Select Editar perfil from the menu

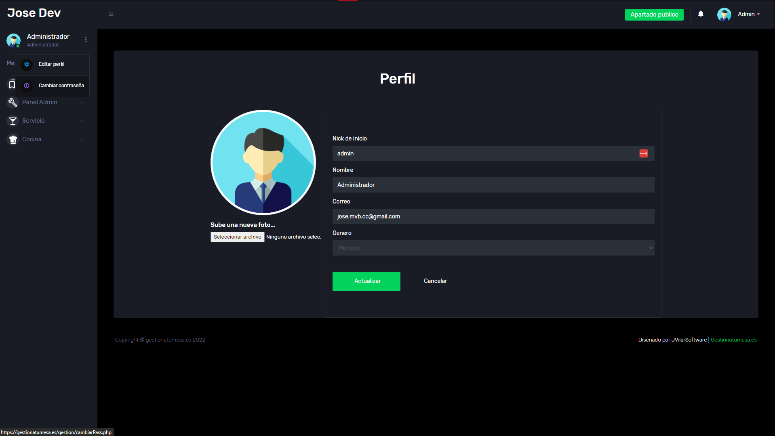51,64
